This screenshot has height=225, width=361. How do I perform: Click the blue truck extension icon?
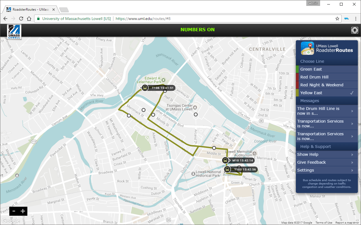(347, 19)
